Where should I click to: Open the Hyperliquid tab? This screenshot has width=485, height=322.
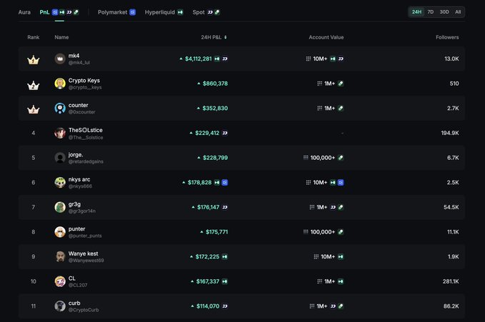click(159, 12)
